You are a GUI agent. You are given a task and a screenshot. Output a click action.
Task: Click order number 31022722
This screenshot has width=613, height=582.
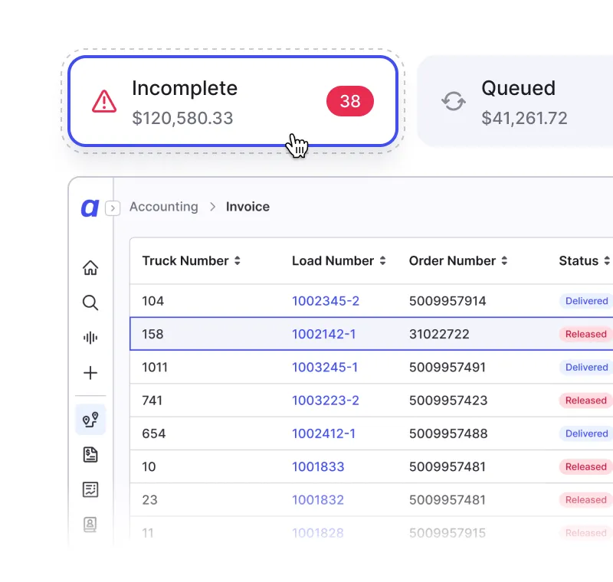click(439, 334)
